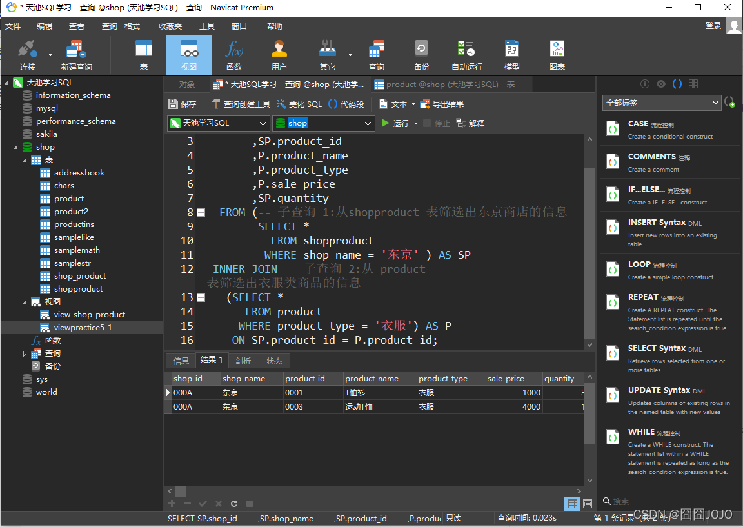Switch to product @shop table tab
743x527 pixels.
(x=451, y=85)
